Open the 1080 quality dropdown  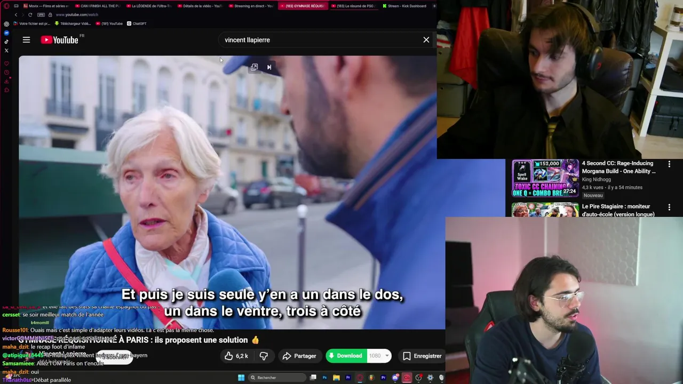coord(379,356)
